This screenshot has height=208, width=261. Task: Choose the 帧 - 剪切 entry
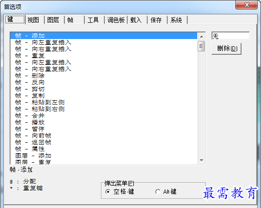[x=104, y=89]
